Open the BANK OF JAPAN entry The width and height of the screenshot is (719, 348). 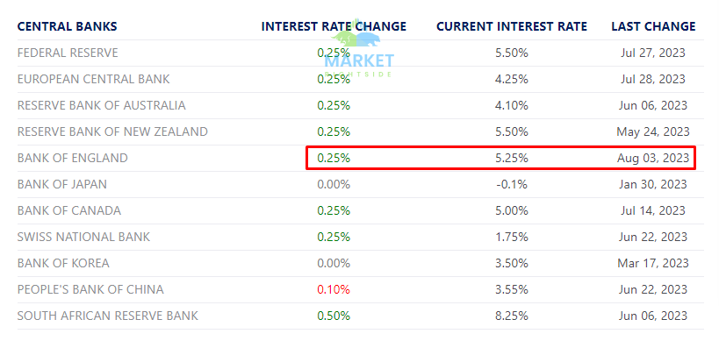[x=62, y=185]
